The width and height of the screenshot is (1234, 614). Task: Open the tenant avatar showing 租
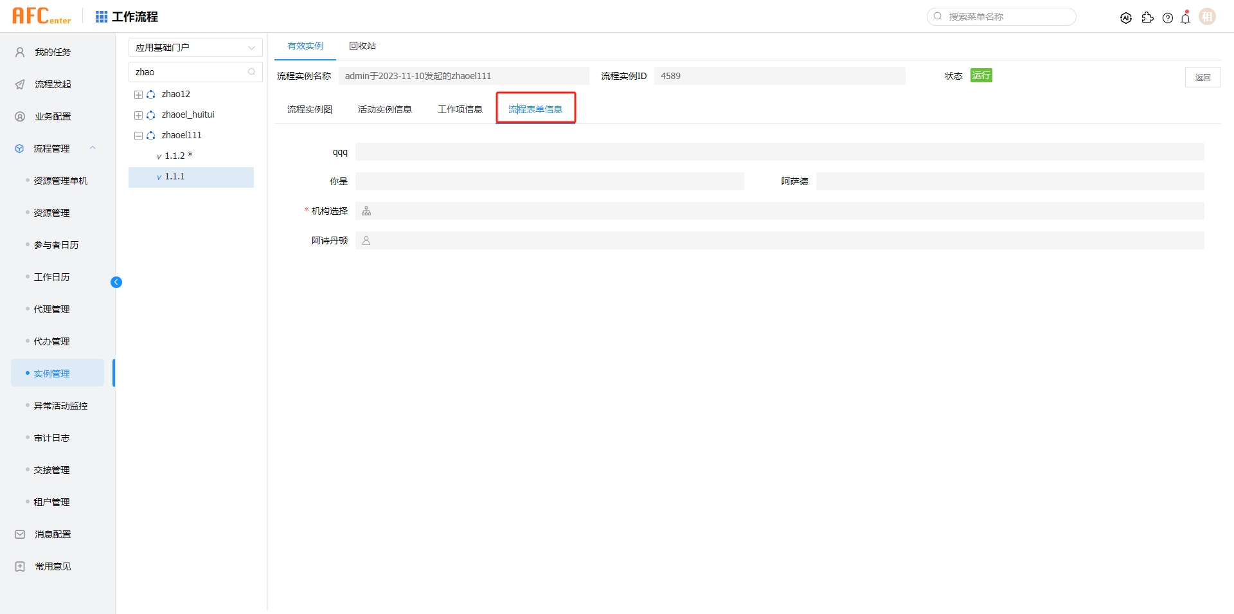1208,16
